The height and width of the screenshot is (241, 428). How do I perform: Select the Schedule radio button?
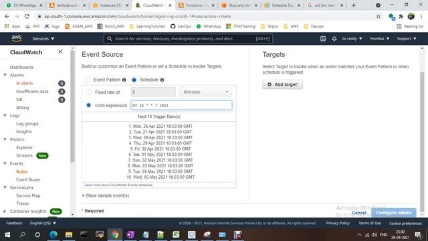tap(134, 80)
